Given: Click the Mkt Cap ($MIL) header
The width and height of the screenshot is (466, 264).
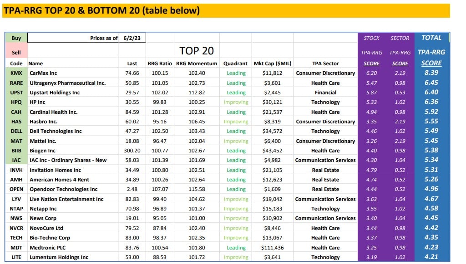Looking at the screenshot, I should [273, 64].
